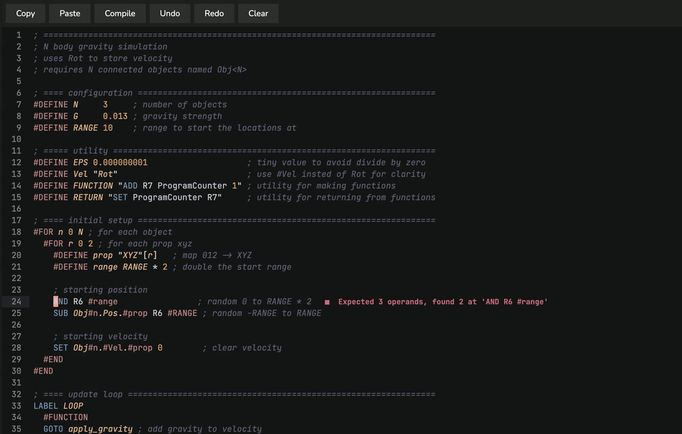Click the red error marker on line 24

coord(327,302)
